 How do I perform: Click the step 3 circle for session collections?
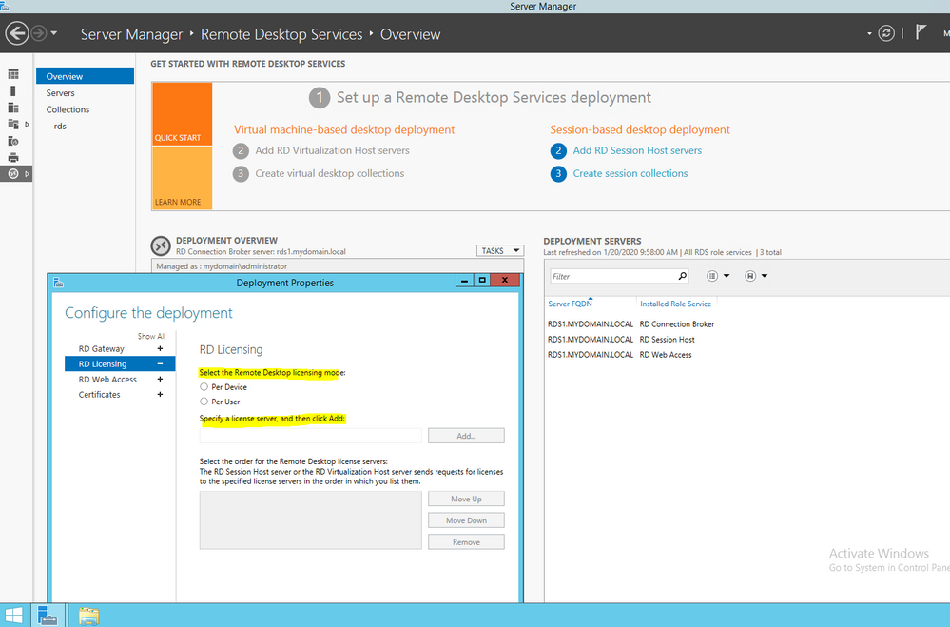tap(558, 174)
